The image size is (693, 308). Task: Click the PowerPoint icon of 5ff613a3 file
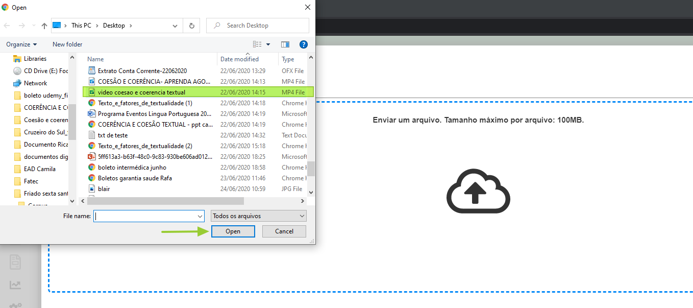(x=92, y=157)
